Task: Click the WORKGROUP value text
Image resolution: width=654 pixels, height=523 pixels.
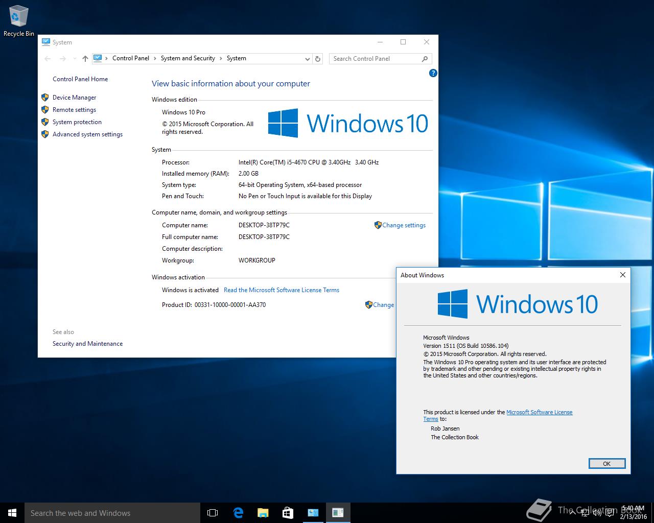Action: coord(257,260)
